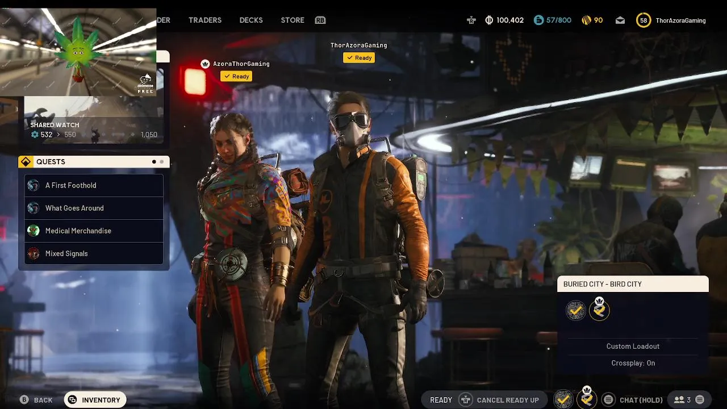Click crowned leader avatar in map panel
Image resolution: width=727 pixels, height=409 pixels.
click(x=599, y=310)
